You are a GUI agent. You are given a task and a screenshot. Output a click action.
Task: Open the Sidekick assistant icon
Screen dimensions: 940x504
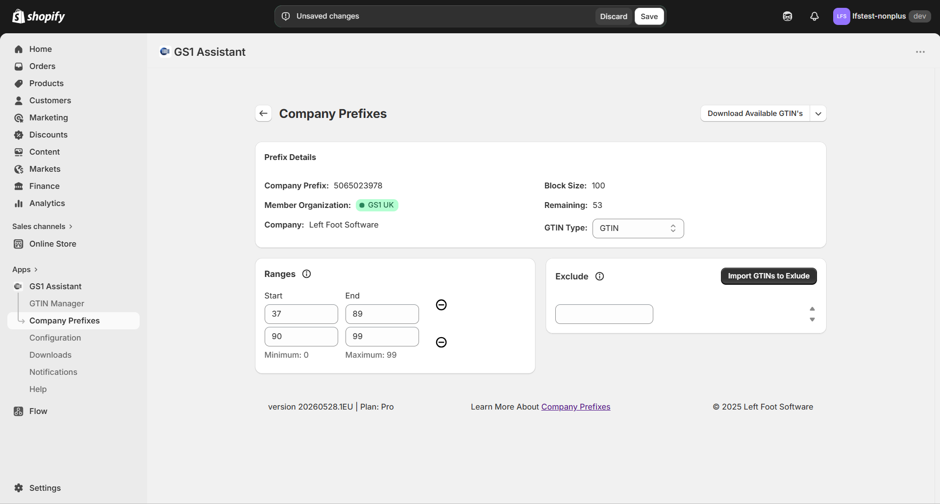[788, 16]
